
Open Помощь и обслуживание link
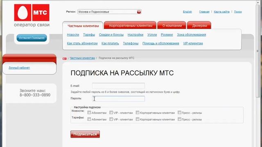[x=160, y=43]
